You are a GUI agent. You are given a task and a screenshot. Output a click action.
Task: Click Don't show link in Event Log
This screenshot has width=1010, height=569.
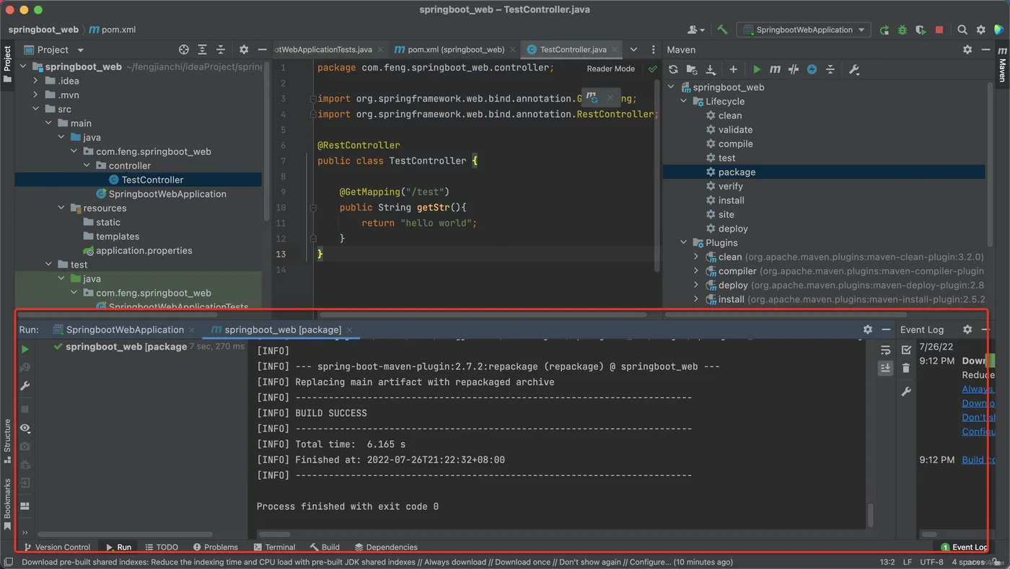point(978,418)
